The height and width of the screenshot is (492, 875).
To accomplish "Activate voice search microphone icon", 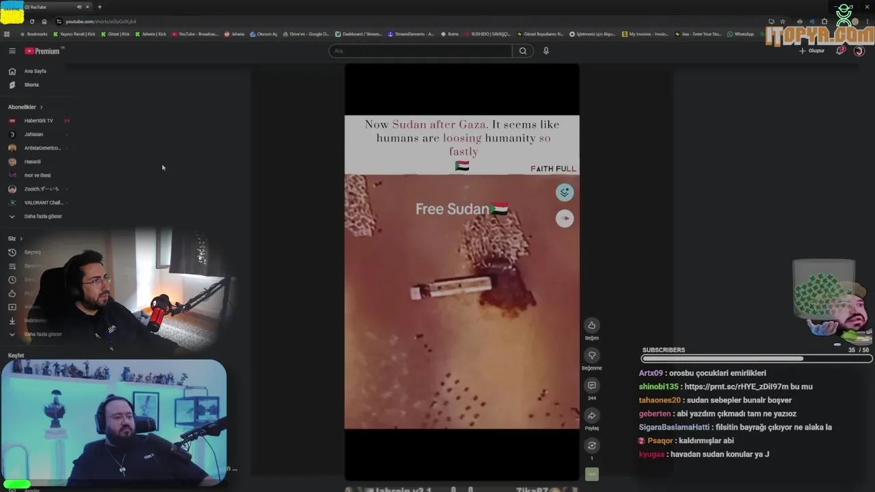I will click(x=546, y=51).
